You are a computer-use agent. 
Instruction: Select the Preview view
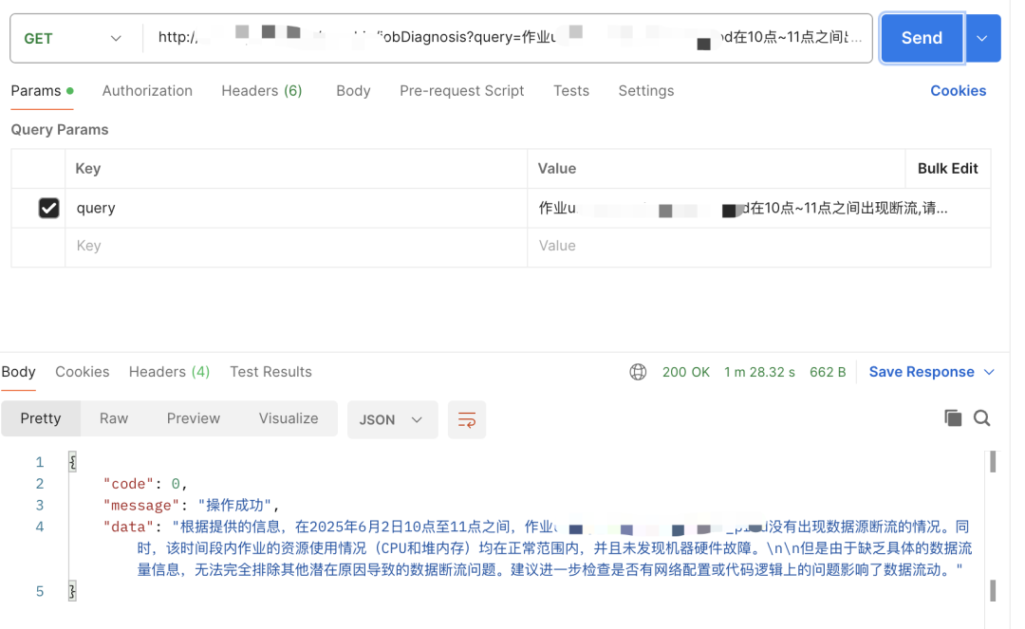tap(194, 418)
